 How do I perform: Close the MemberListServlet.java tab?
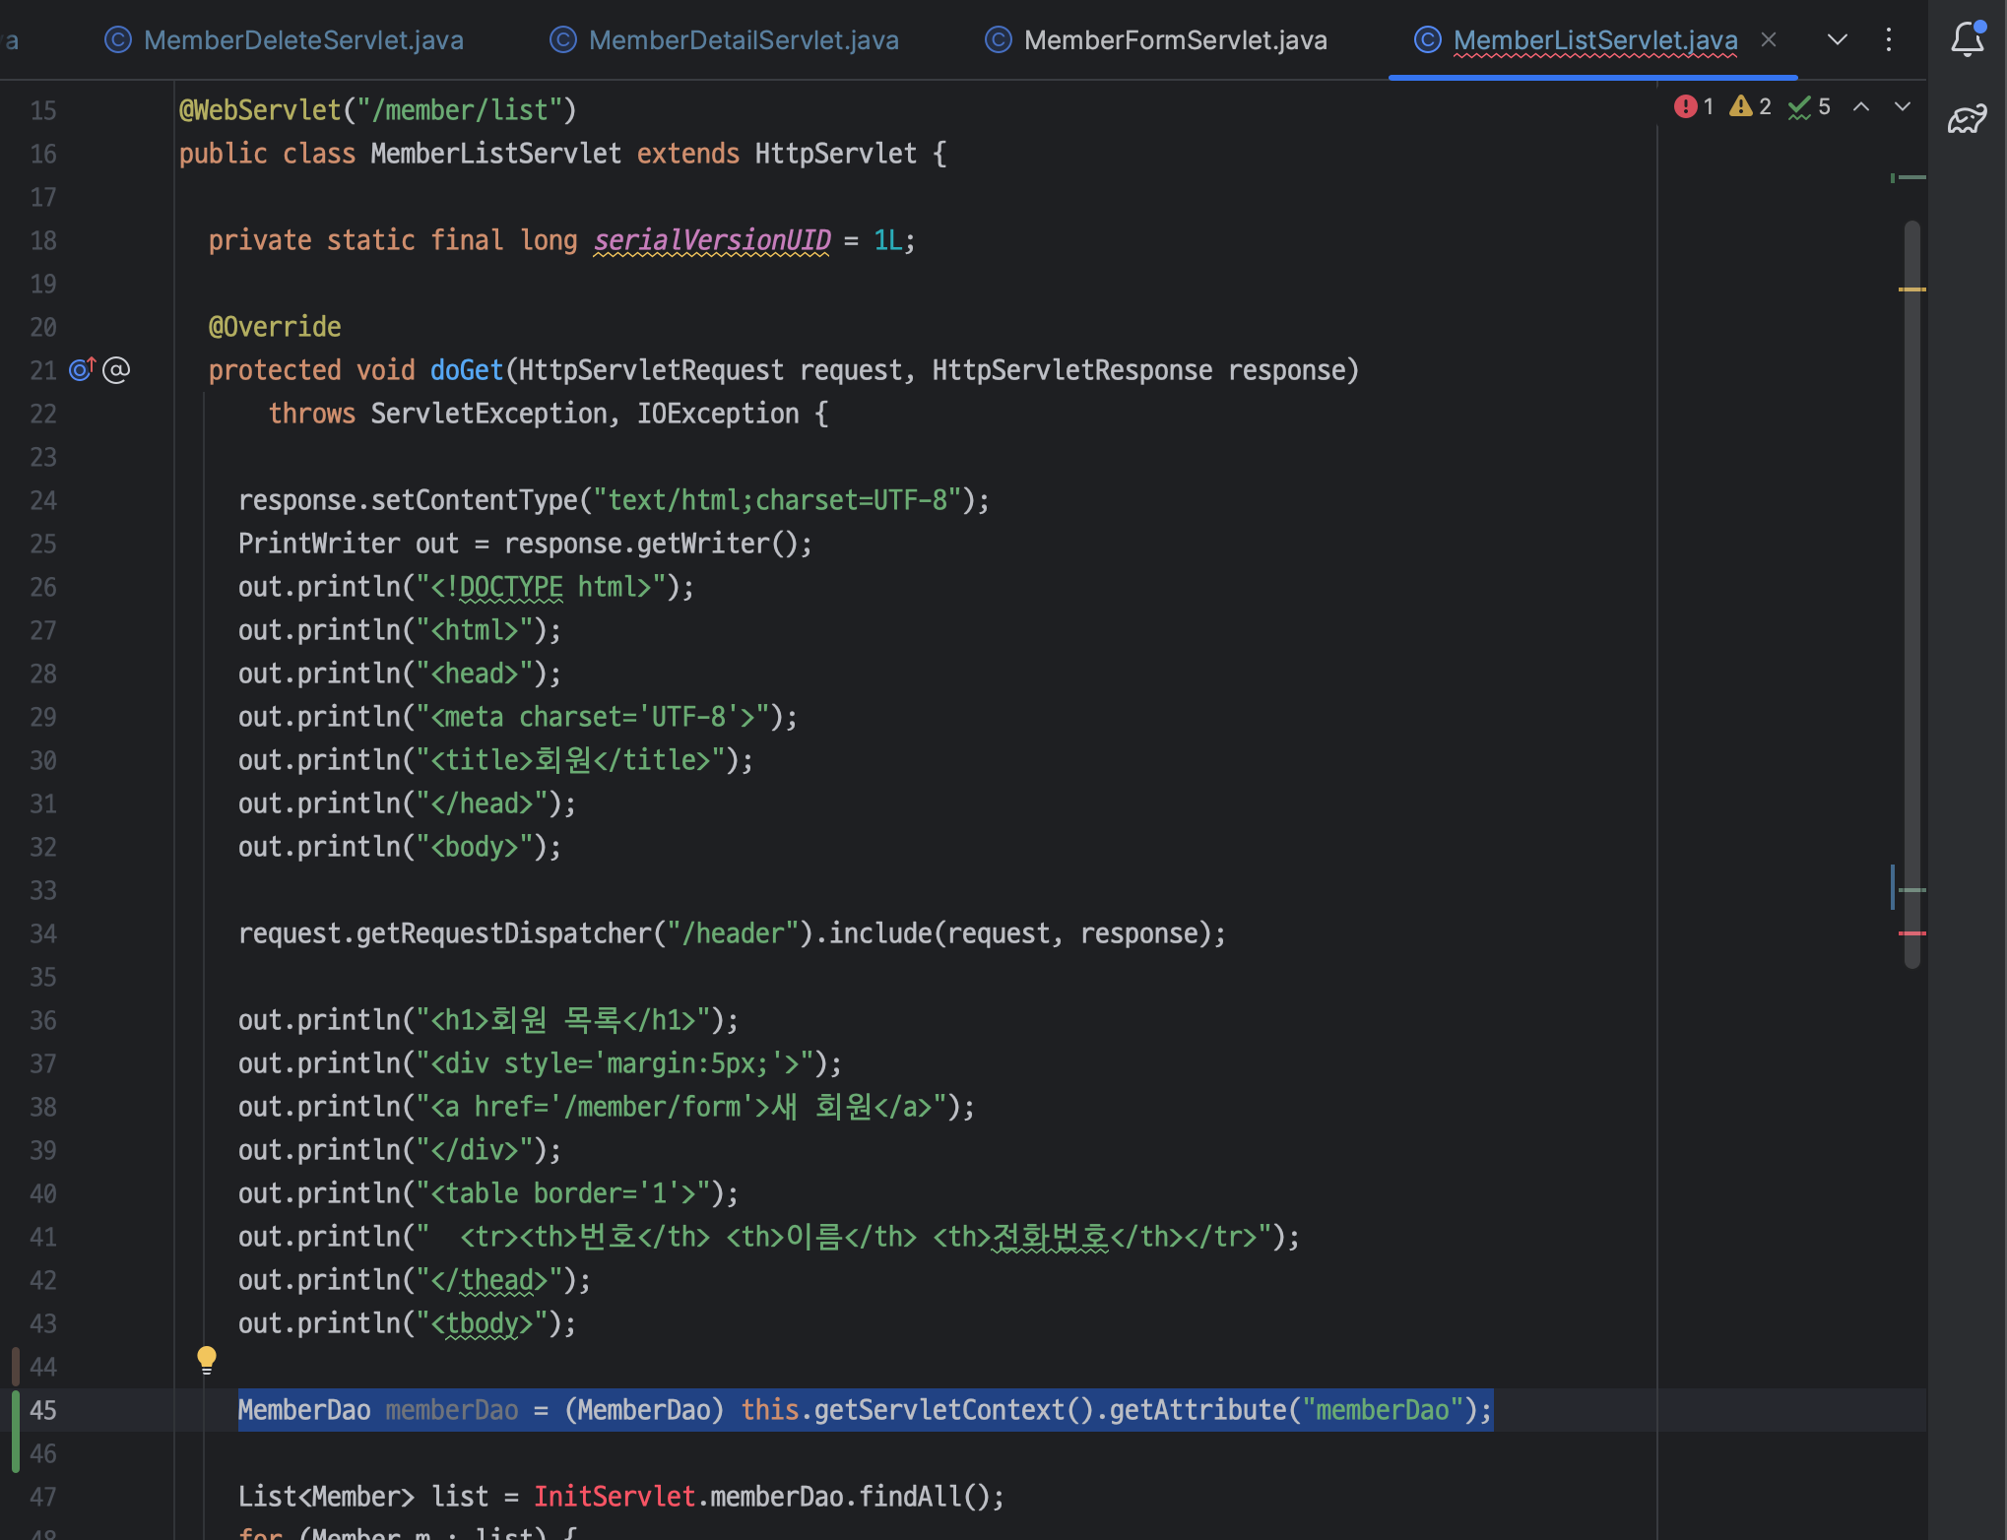click(x=1769, y=39)
